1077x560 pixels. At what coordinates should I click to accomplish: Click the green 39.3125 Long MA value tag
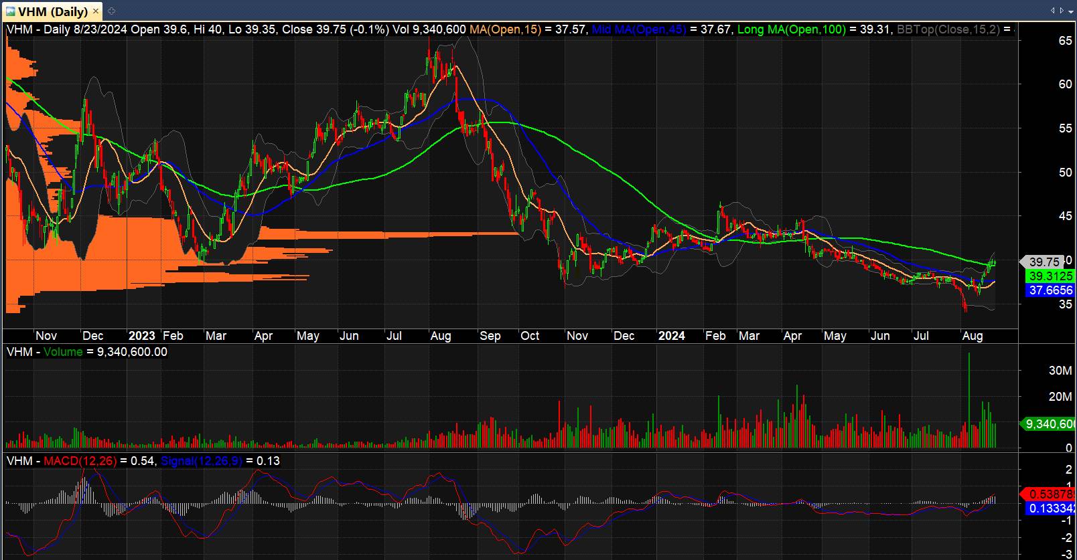[x=1050, y=276]
